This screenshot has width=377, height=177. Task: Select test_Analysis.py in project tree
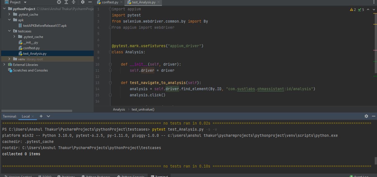[x=35, y=54]
